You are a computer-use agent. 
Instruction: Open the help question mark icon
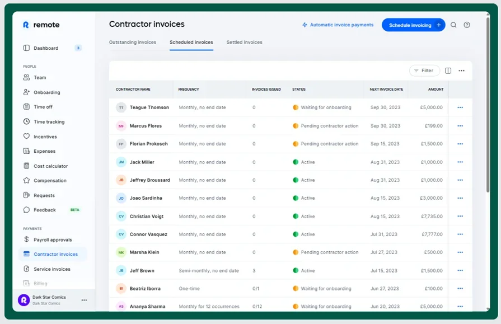[467, 25]
